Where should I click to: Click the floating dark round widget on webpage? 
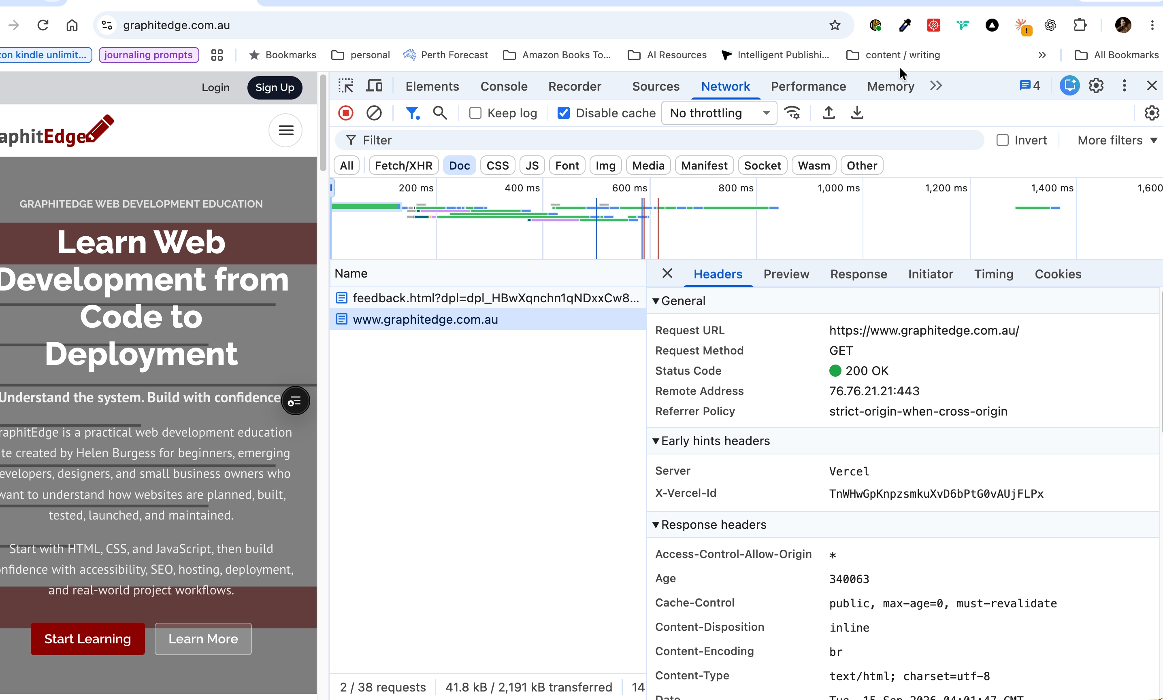point(296,401)
